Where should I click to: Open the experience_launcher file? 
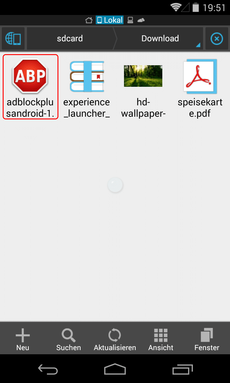point(87,87)
